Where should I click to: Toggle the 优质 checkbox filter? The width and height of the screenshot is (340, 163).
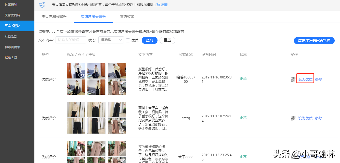pyautogui.click(x=128, y=40)
